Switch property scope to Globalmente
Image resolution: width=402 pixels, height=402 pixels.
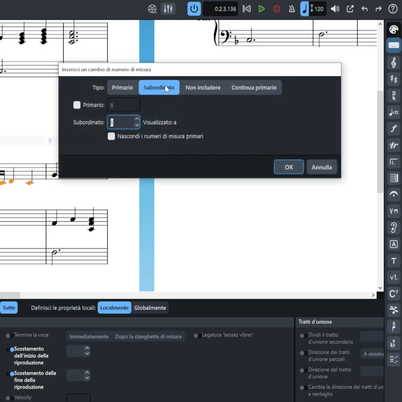pyautogui.click(x=150, y=308)
